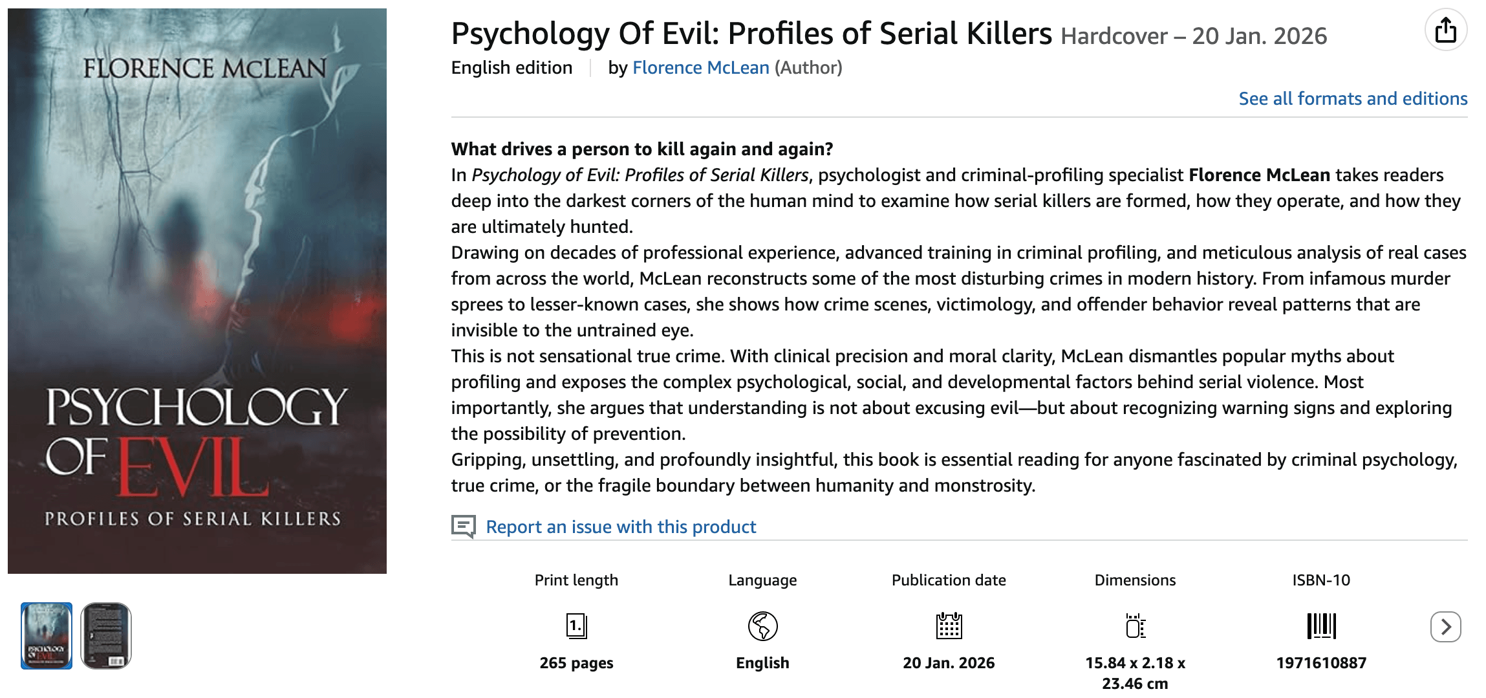
Task: Click the Print length page icon
Action: (x=576, y=626)
